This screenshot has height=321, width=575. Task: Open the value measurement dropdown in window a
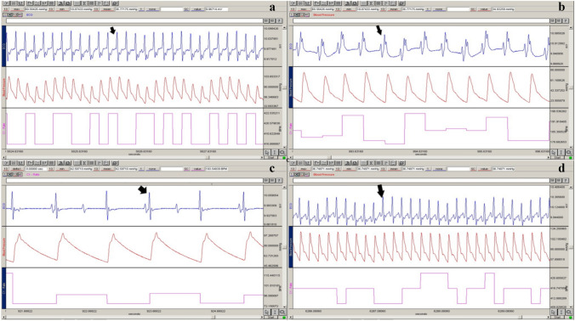click(197, 8)
